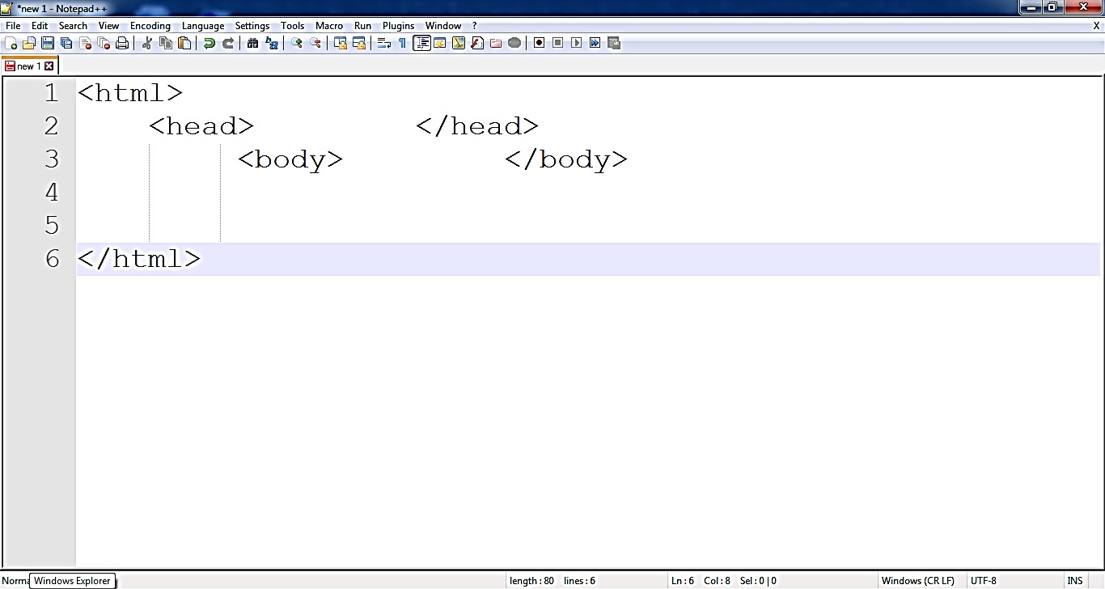Open the Function List toolbar icon
Viewport: 1105px width, 589px height.
(477, 43)
